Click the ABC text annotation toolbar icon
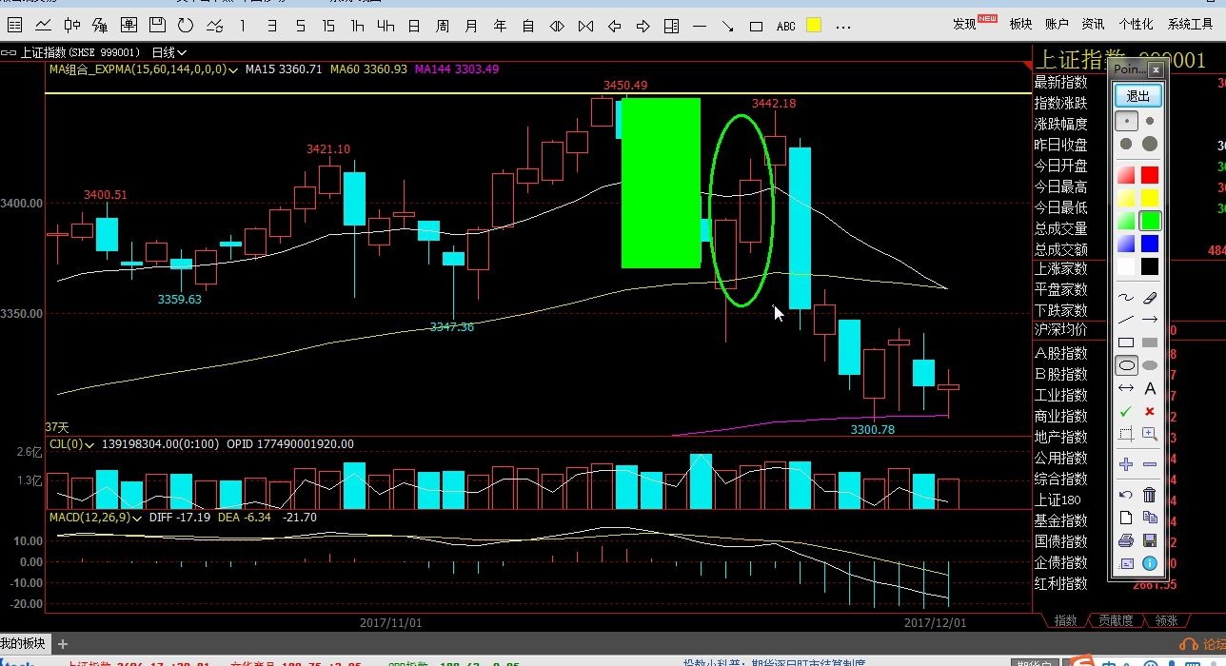Image resolution: width=1226 pixels, height=666 pixels. click(785, 26)
